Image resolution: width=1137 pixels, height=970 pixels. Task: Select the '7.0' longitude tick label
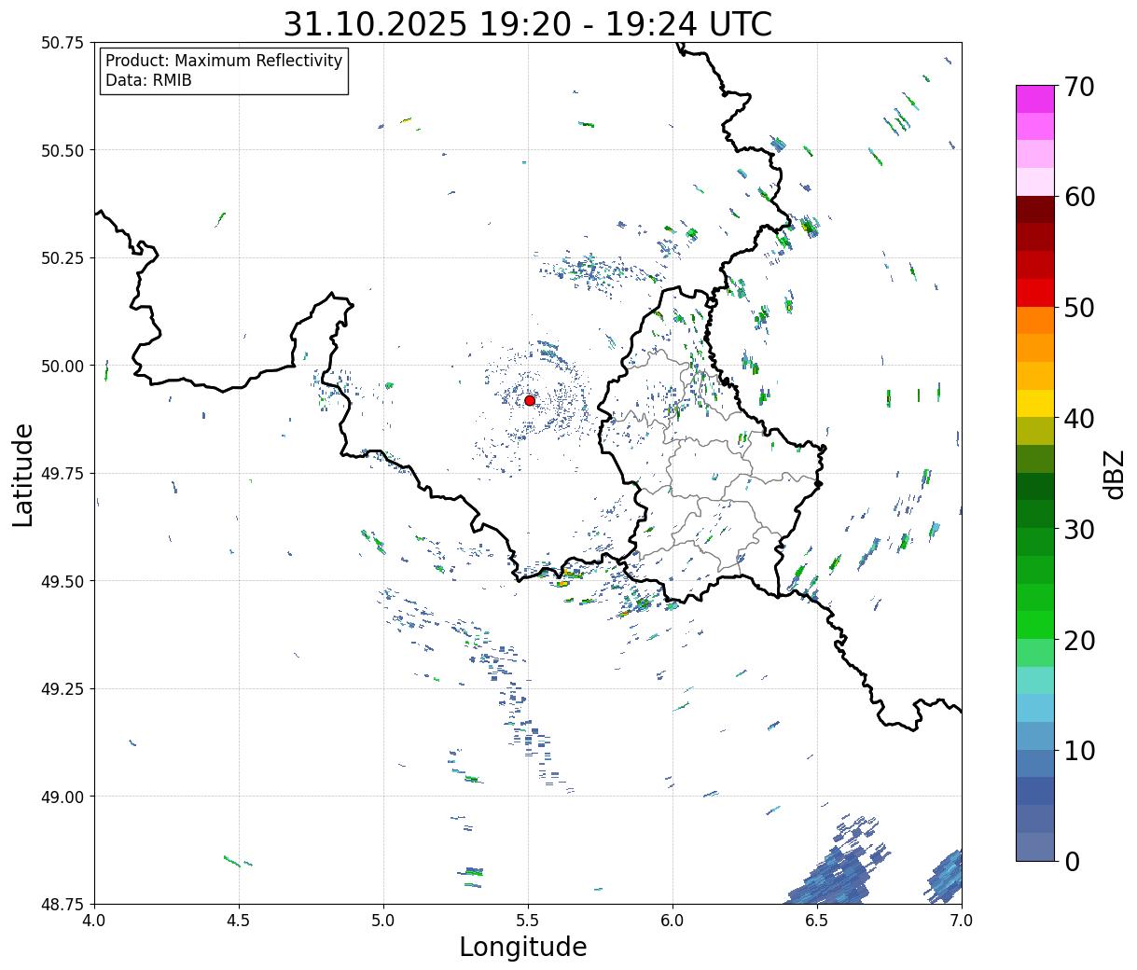[961, 921]
